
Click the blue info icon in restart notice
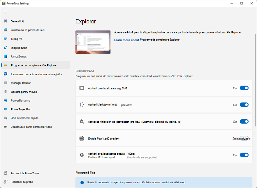[x=82, y=183]
